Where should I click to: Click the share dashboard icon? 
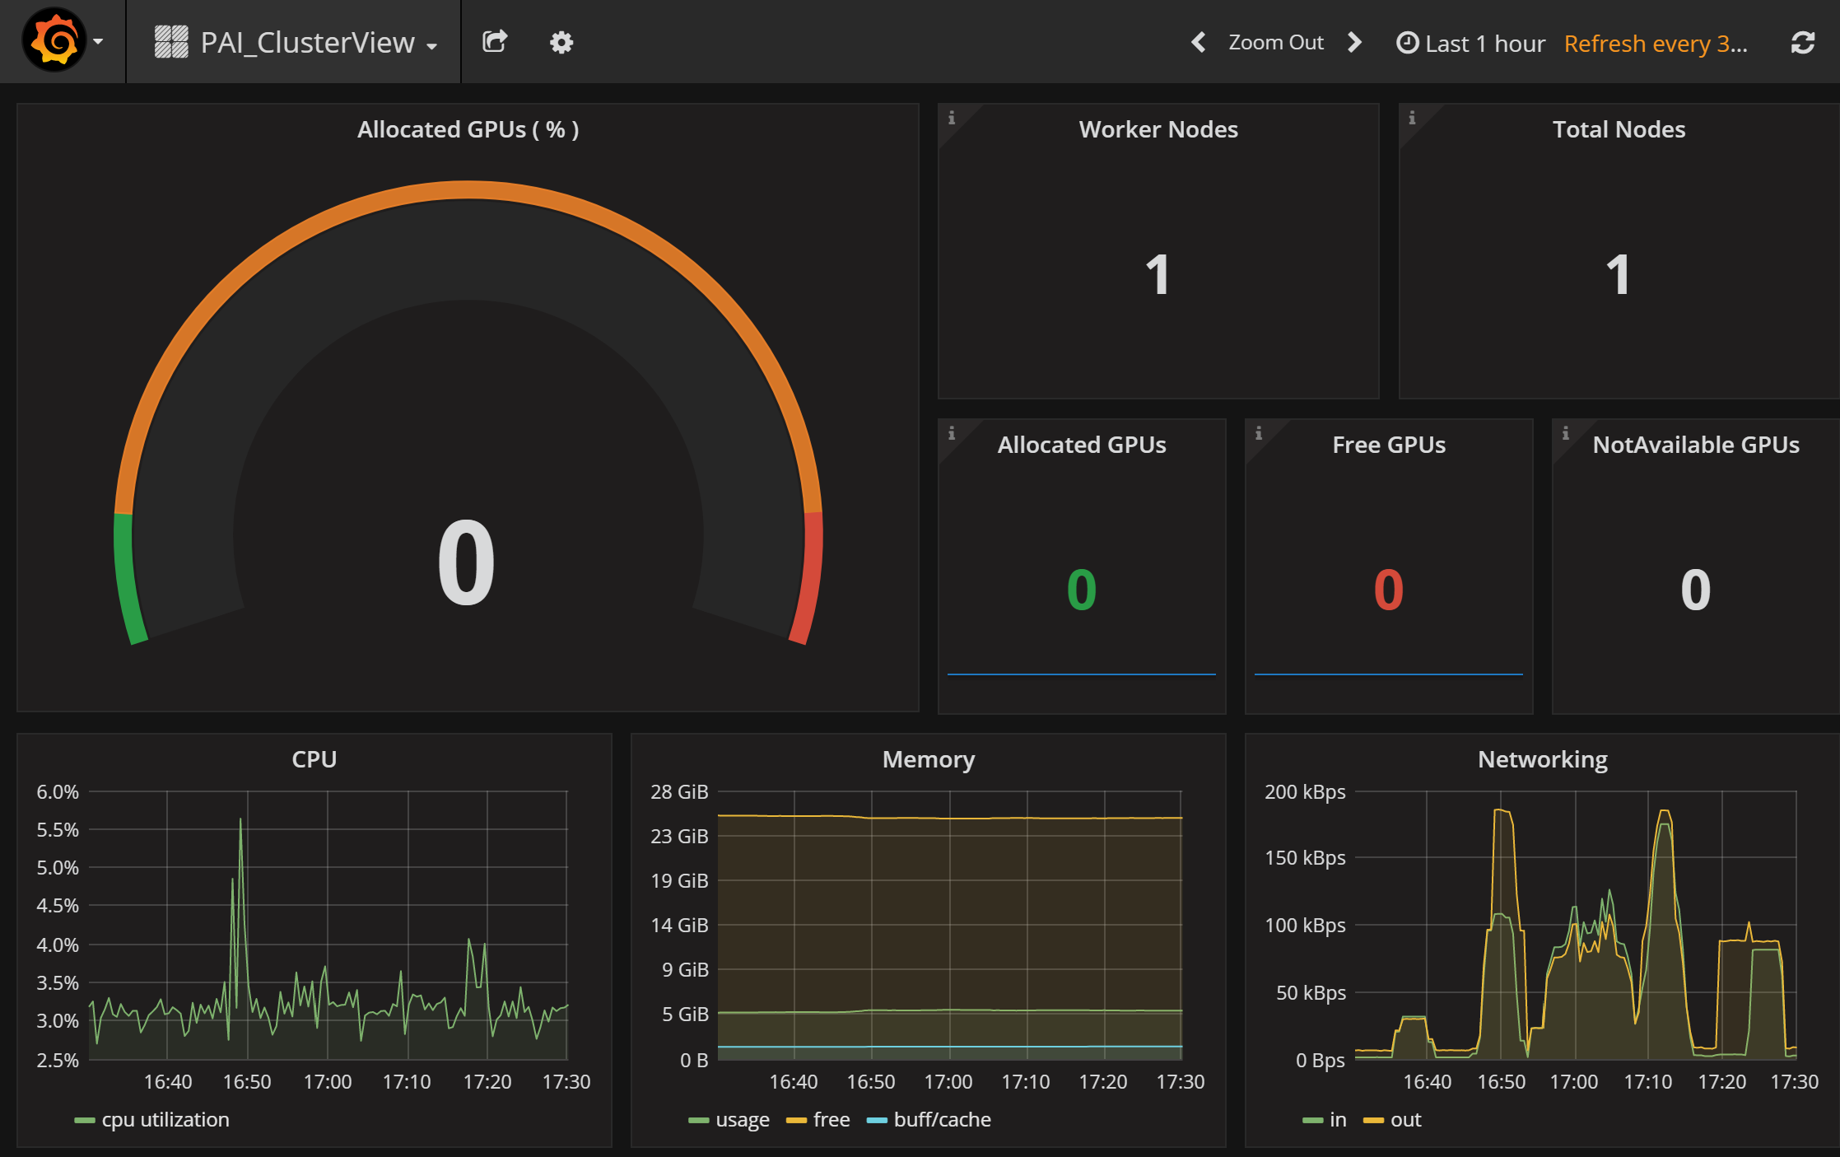point(495,41)
